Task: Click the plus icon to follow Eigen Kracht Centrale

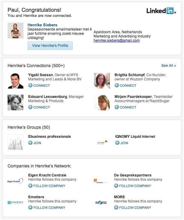Action: click(30, 186)
